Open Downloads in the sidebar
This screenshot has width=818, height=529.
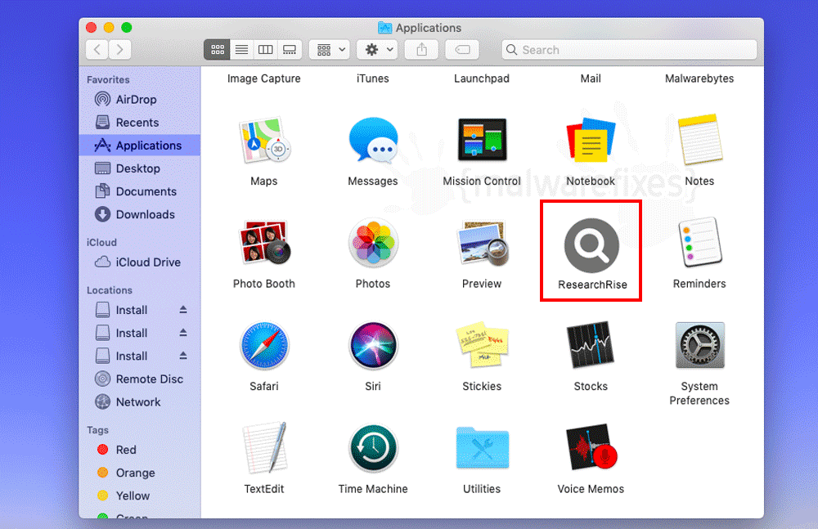[139, 214]
